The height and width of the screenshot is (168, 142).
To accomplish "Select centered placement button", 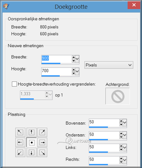I will pos(32,142).
